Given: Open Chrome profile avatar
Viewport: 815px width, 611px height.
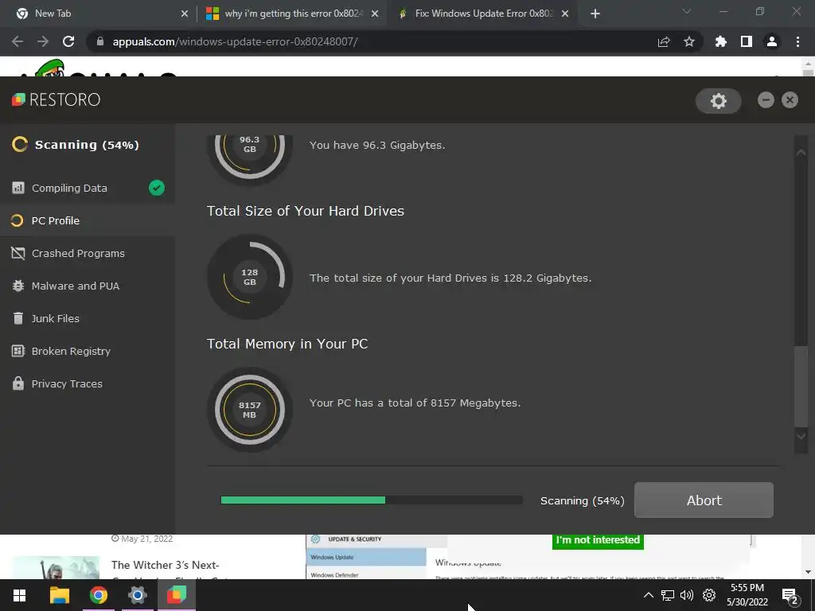Looking at the screenshot, I should tap(772, 41).
